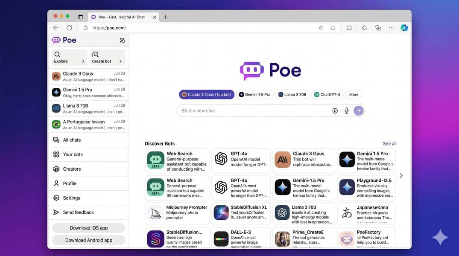Go back with browser back arrow
Viewport: 459px width, 256px height.
(56, 28)
